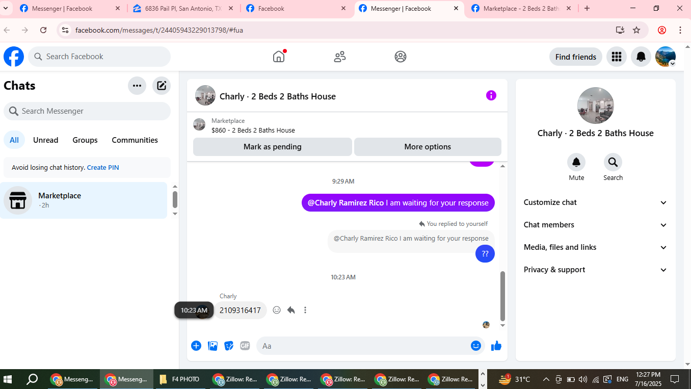
Task: Open more actions plus icon in composer
Action: click(196, 346)
